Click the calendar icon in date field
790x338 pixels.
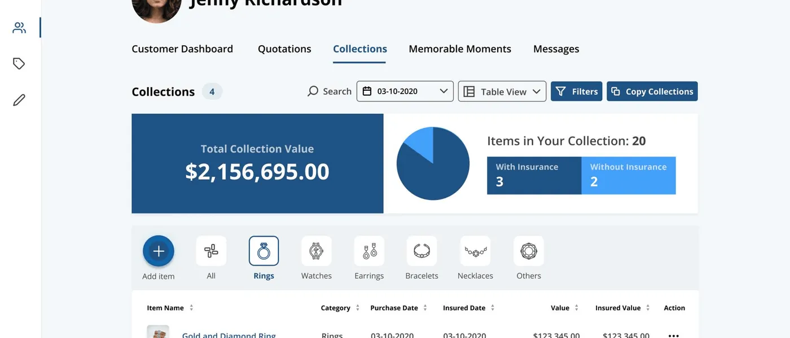pyautogui.click(x=367, y=91)
